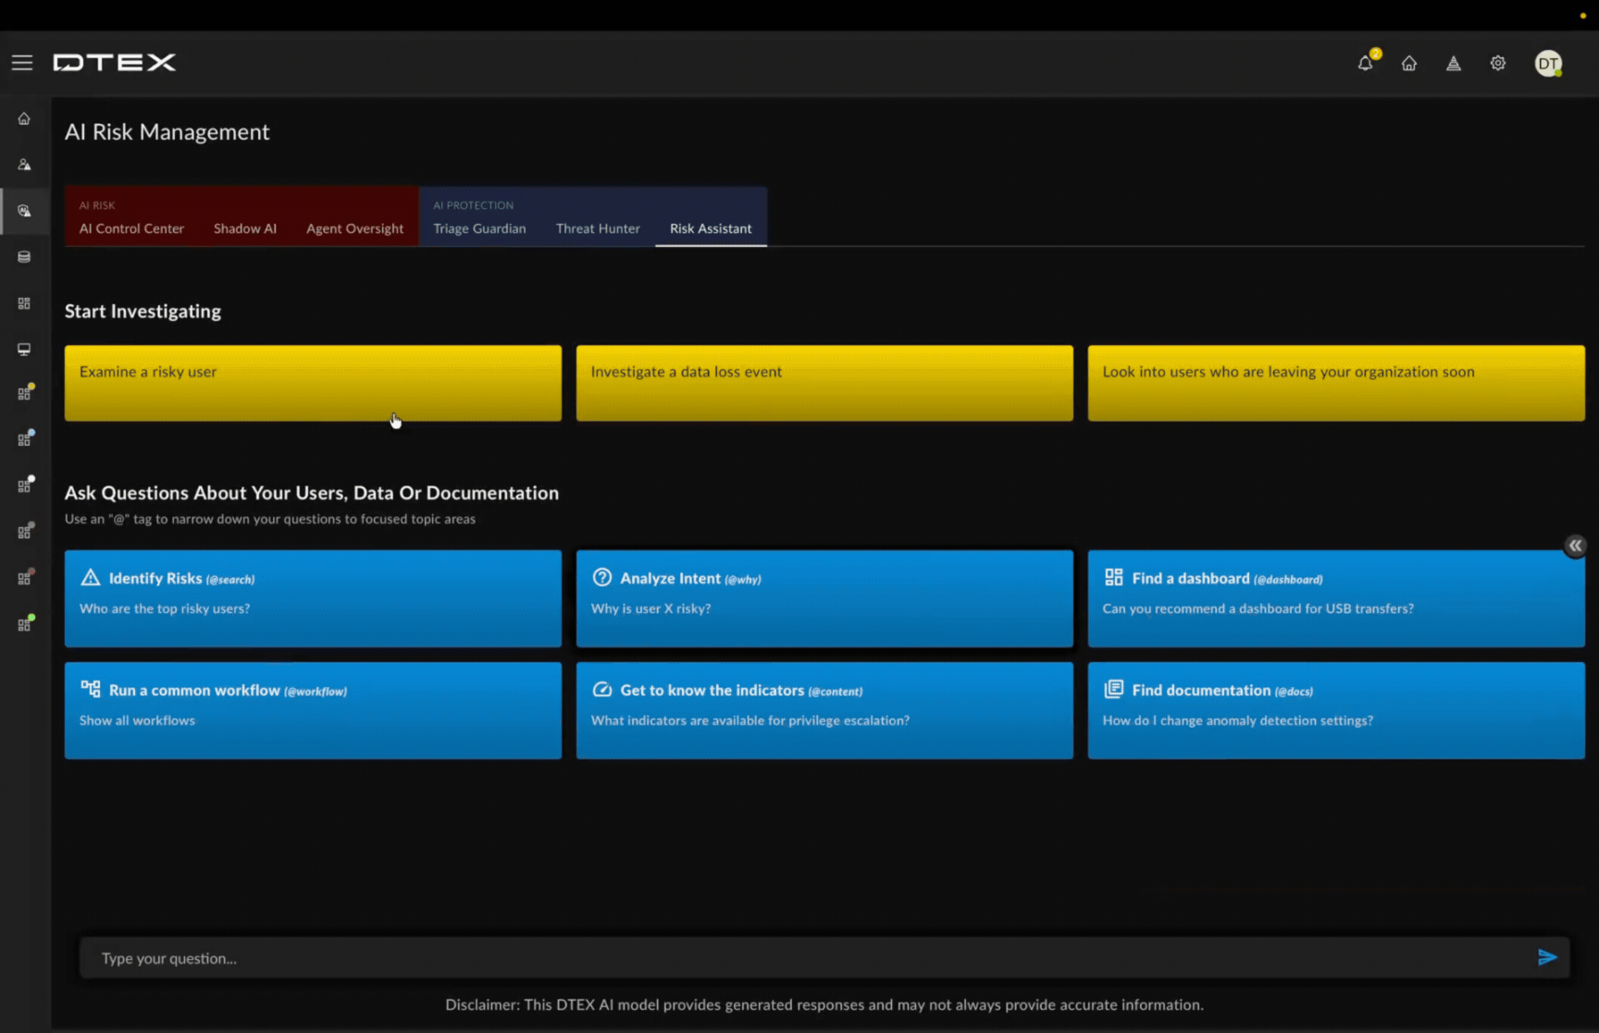Viewport: 1599px width, 1033px height.
Task: Expand the side panel double chevron
Action: (x=1575, y=546)
